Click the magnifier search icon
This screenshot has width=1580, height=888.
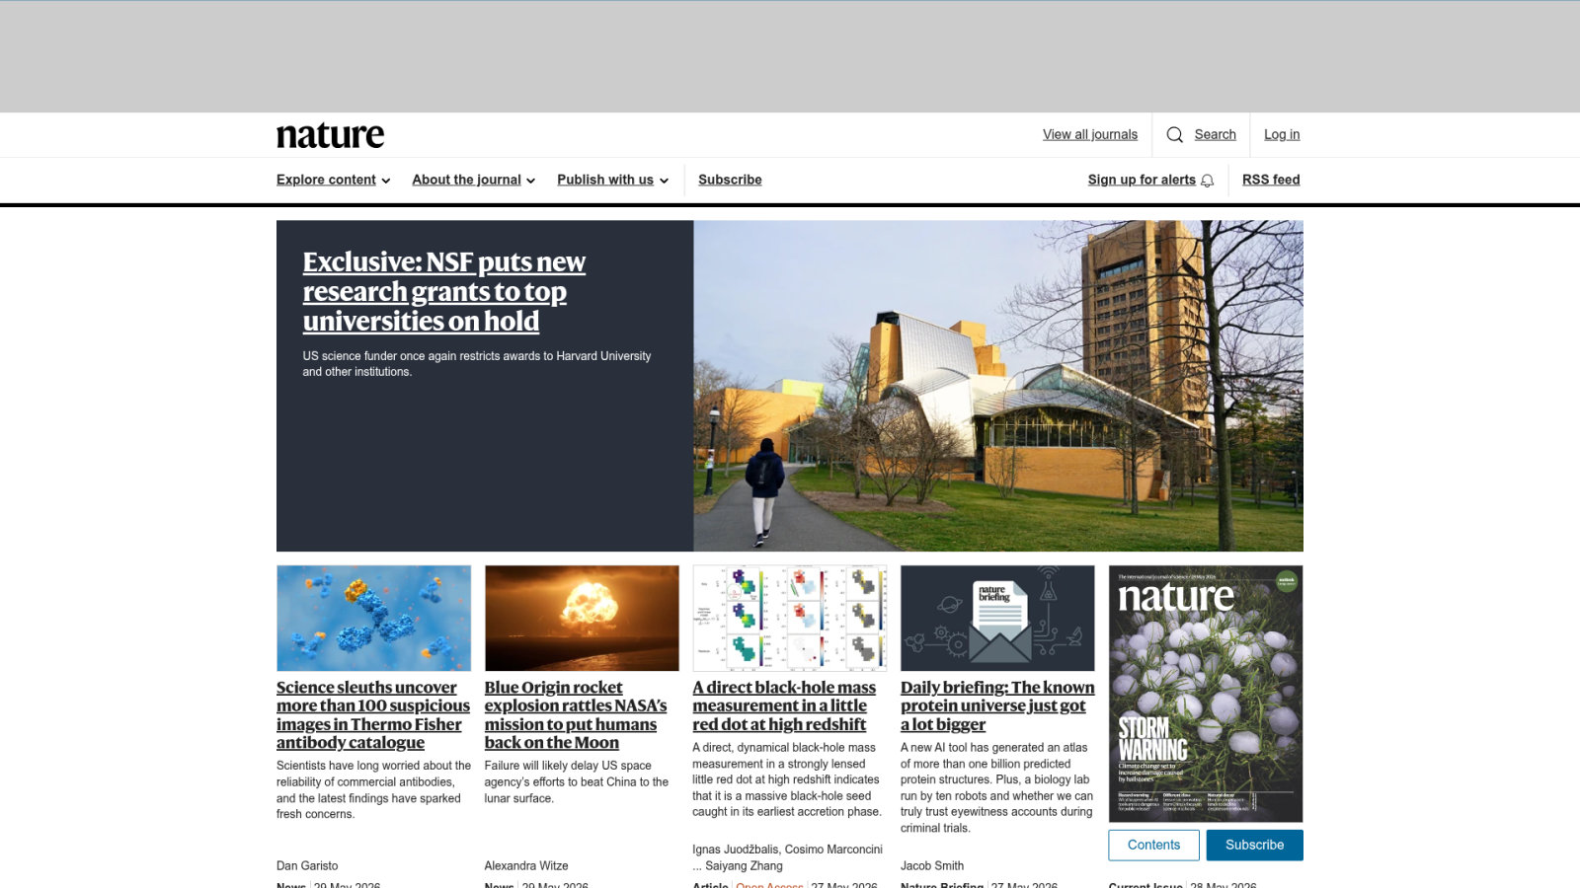click(x=1174, y=135)
